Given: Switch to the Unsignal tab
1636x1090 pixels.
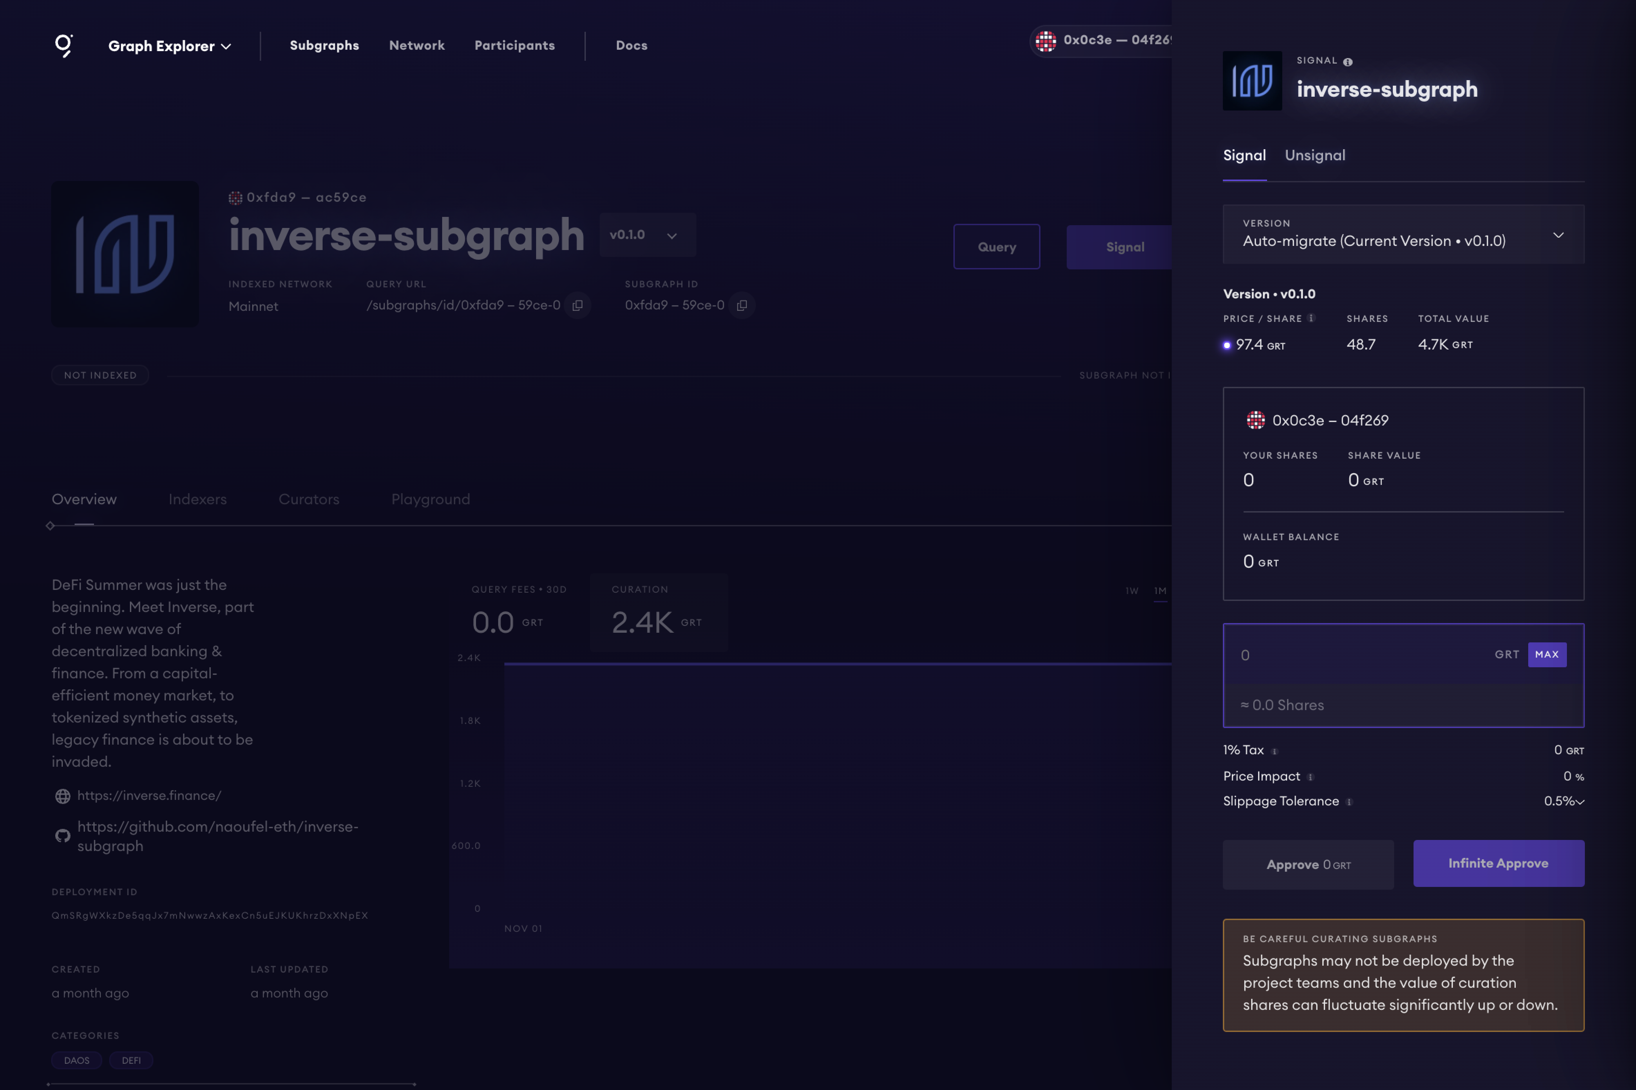Looking at the screenshot, I should tap(1314, 155).
